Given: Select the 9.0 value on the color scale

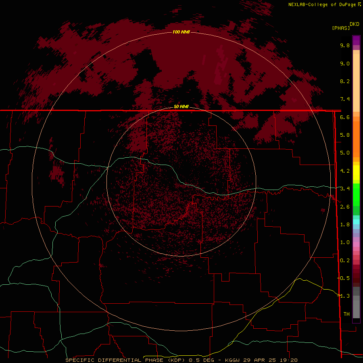Looking at the screenshot, I should point(345,63).
